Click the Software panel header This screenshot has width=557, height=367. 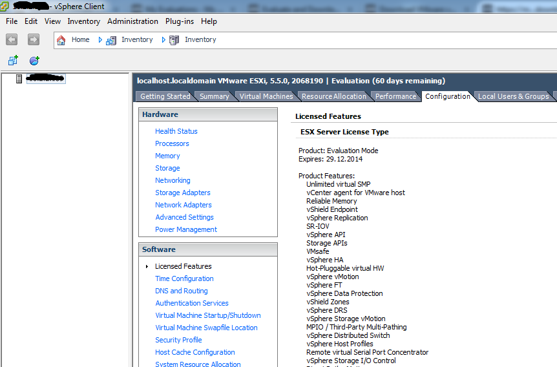click(208, 249)
